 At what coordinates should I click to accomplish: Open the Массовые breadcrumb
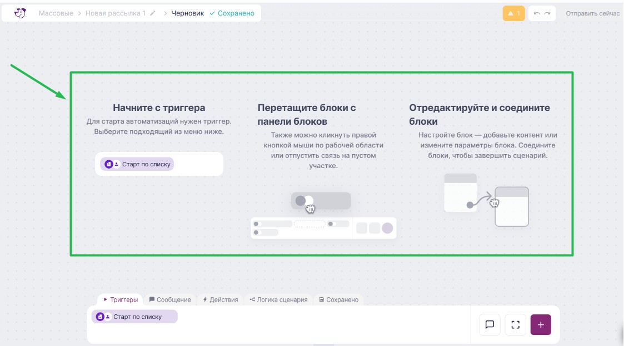coord(56,13)
